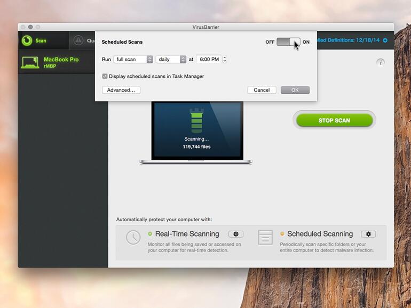Click the STOP SCAN button

click(x=334, y=120)
